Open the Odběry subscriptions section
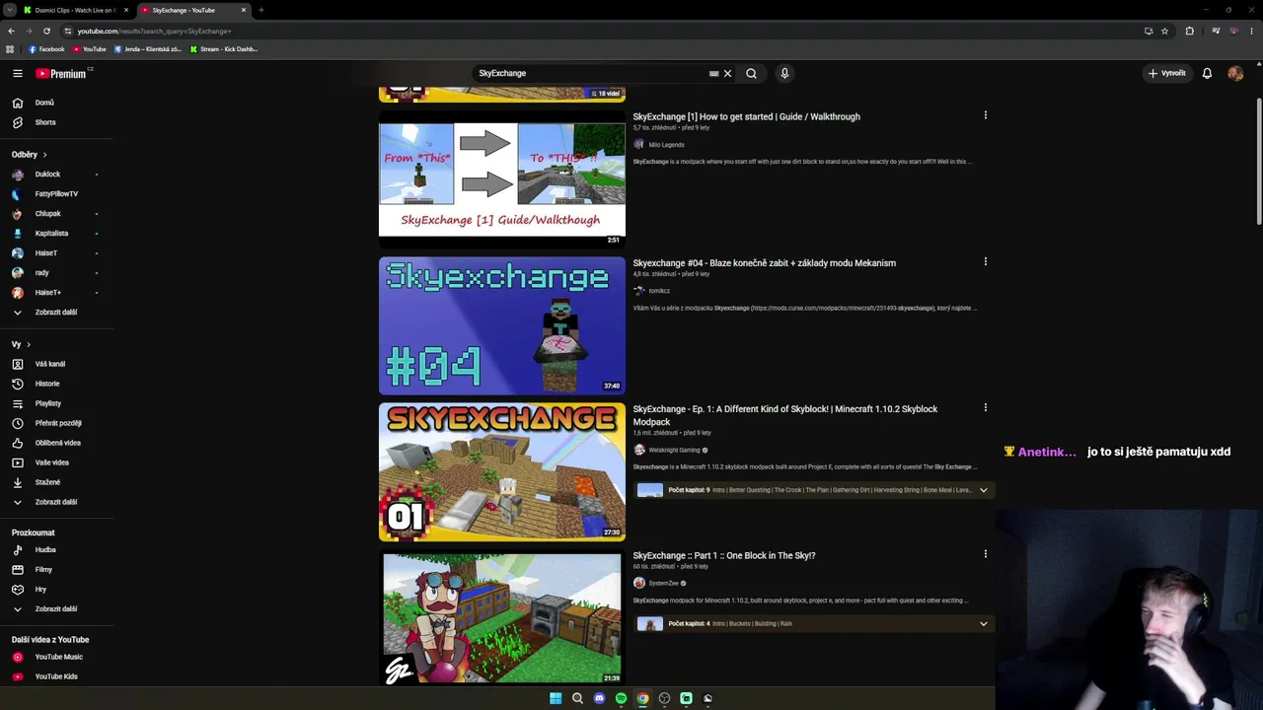Viewport: 1263px width, 710px height. pyautogui.click(x=30, y=155)
